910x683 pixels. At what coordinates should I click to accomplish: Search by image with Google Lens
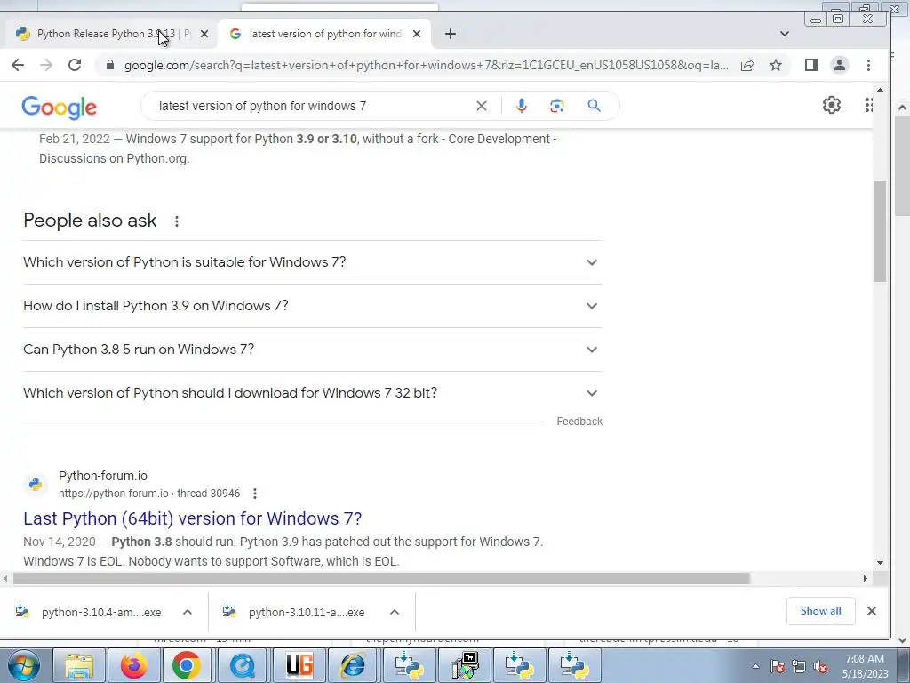pyautogui.click(x=557, y=106)
